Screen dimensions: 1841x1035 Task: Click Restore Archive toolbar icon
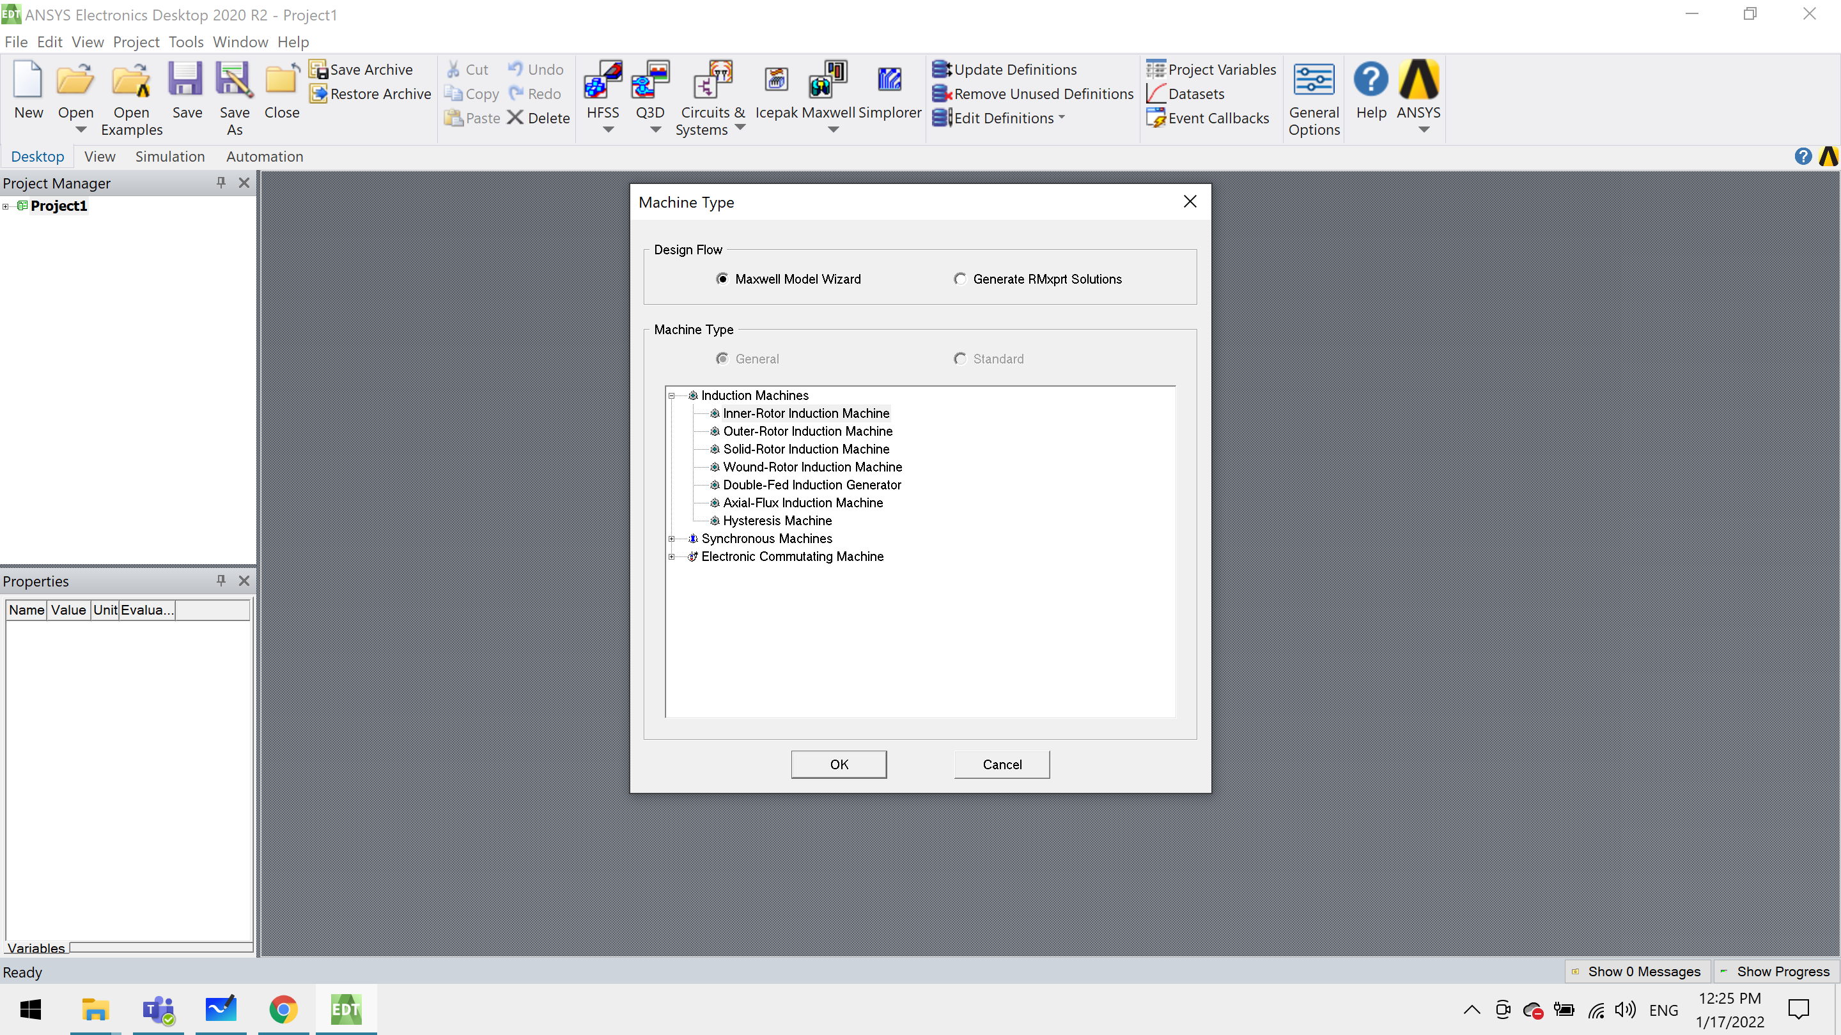click(319, 93)
